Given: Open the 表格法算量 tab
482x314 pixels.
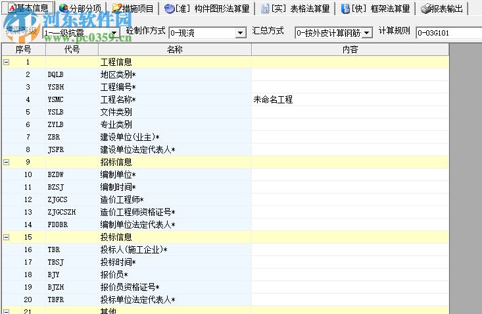Looking at the screenshot, I should (295, 9).
